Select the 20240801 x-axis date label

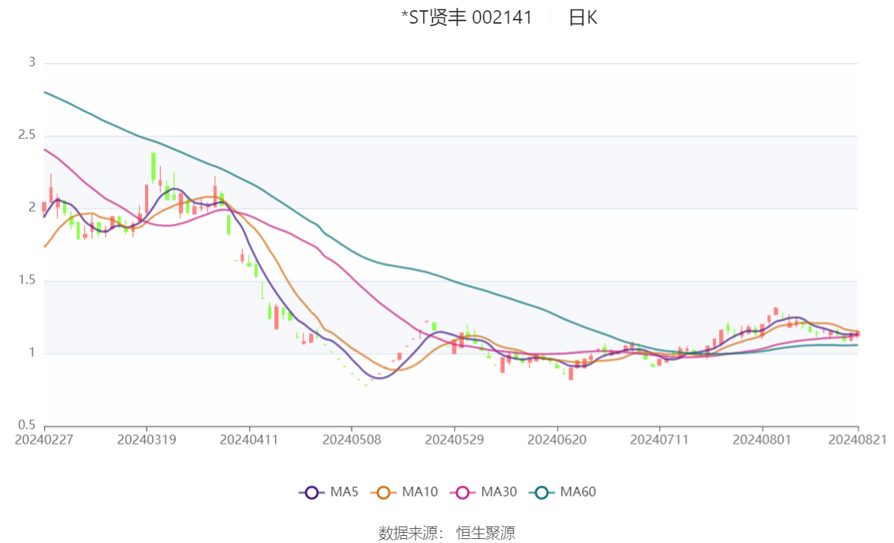pyautogui.click(x=762, y=440)
